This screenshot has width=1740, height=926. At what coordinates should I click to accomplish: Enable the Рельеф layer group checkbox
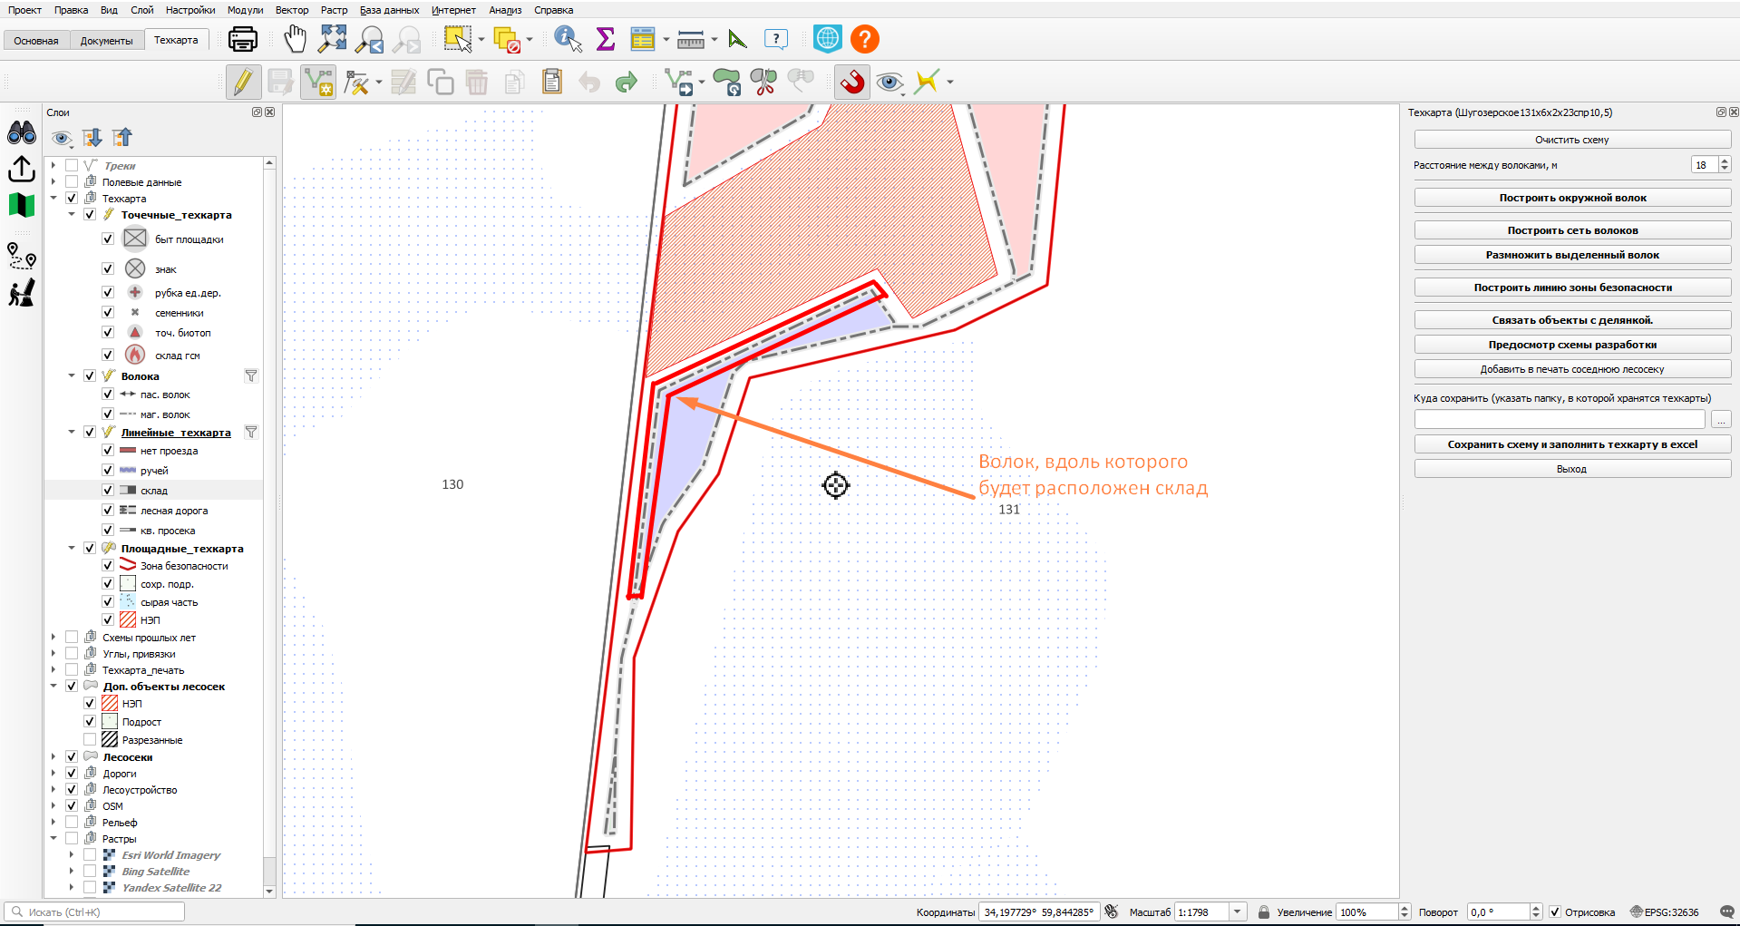click(72, 822)
